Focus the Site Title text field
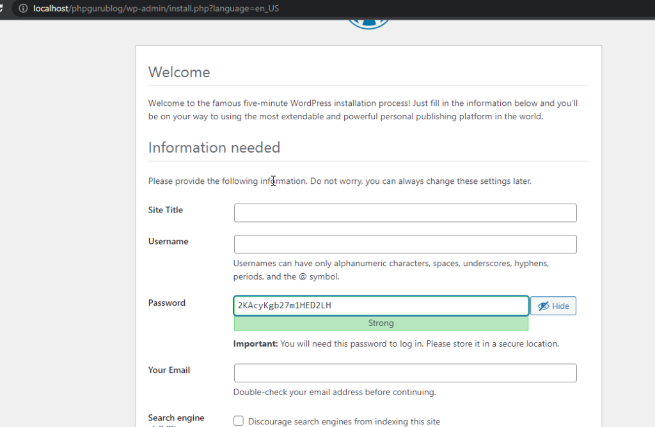 click(405, 213)
